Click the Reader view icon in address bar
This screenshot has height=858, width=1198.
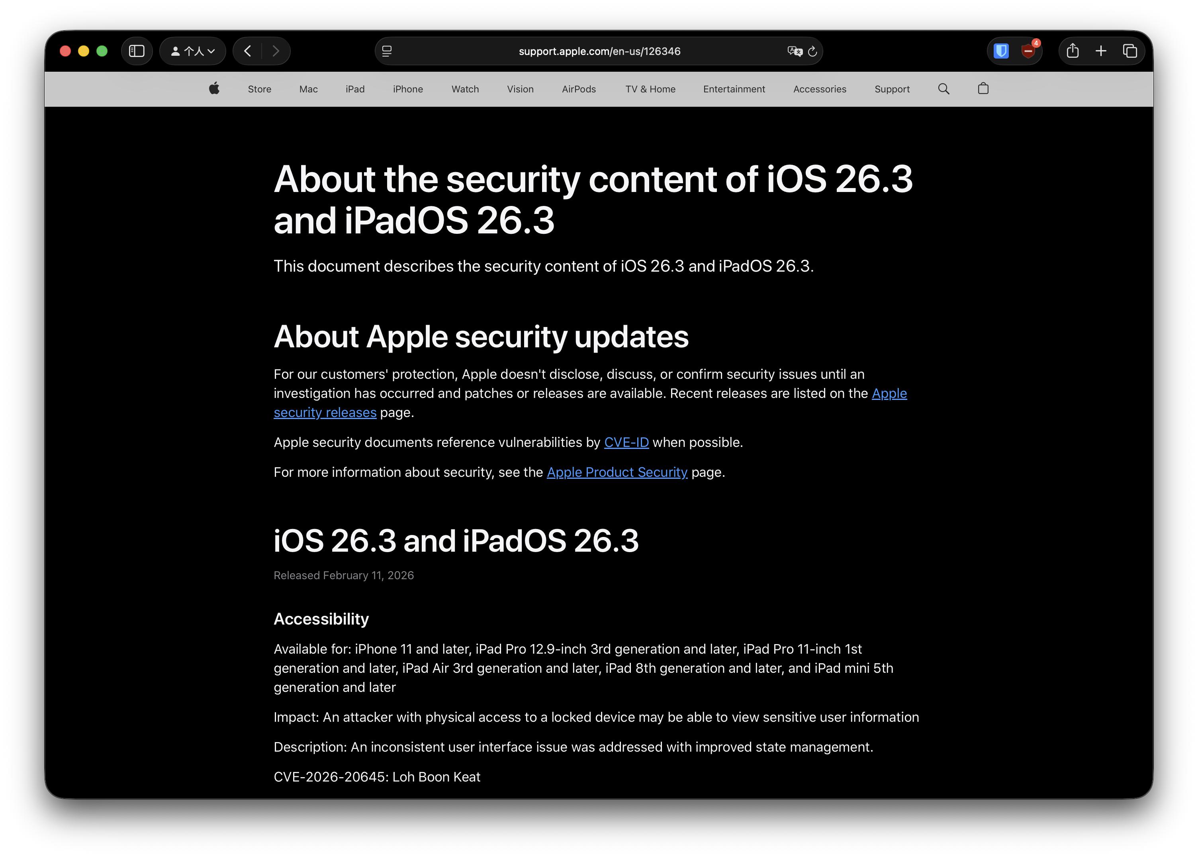[387, 51]
